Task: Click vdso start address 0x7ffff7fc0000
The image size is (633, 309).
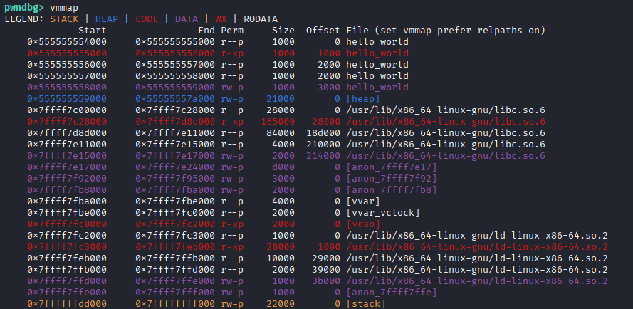Action: (x=67, y=224)
